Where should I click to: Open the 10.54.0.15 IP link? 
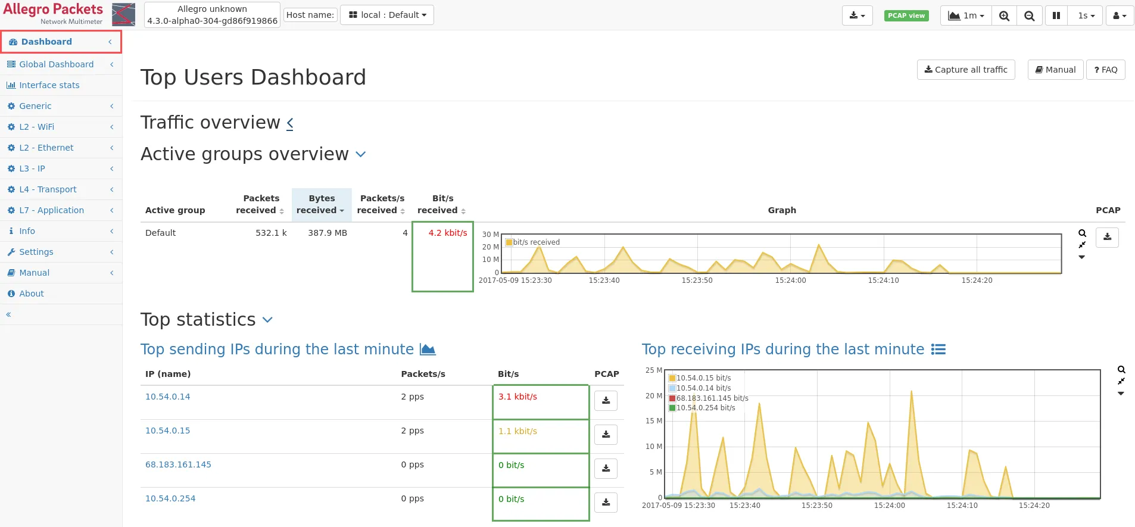point(167,431)
